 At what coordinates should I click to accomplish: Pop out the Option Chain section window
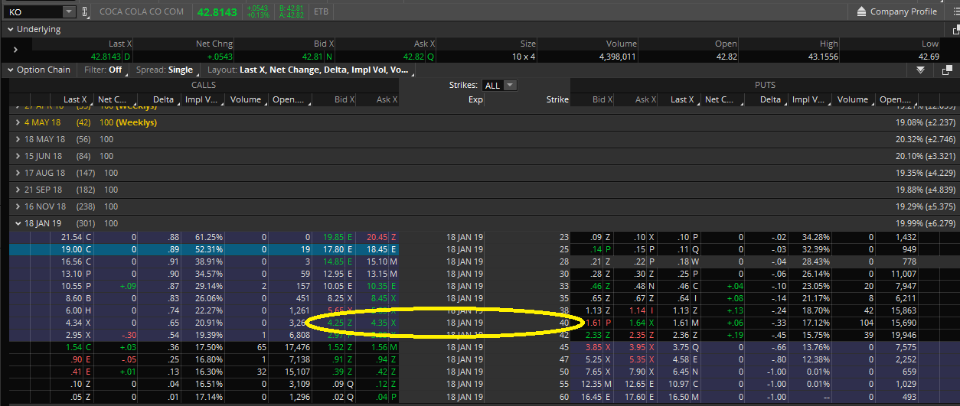pos(947,70)
